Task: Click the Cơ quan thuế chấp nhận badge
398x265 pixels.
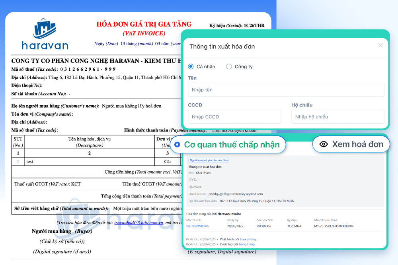Action: point(228,145)
